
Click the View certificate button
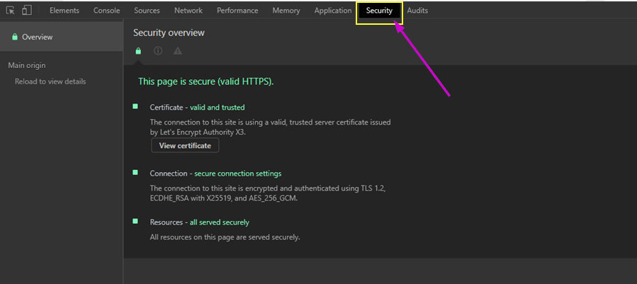pyautogui.click(x=185, y=145)
